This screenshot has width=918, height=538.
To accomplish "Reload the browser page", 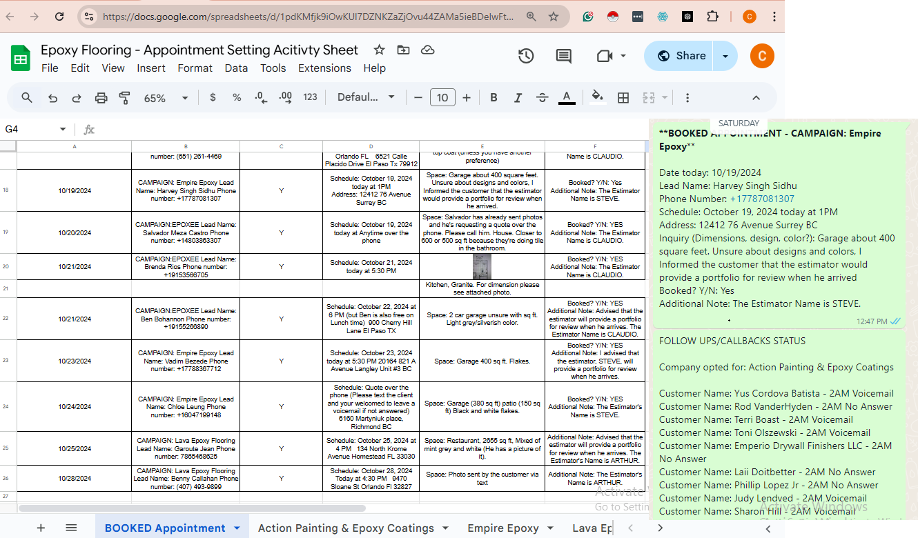I will (59, 17).
